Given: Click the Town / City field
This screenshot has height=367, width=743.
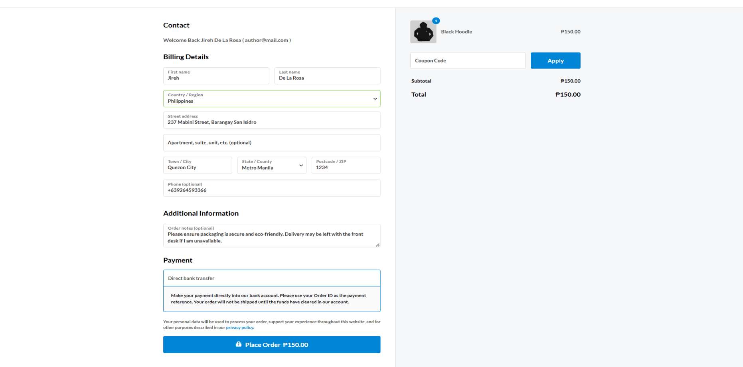Looking at the screenshot, I should (x=198, y=165).
